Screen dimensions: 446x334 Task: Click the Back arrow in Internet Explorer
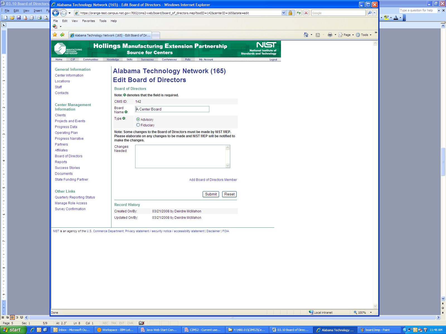[56, 13]
